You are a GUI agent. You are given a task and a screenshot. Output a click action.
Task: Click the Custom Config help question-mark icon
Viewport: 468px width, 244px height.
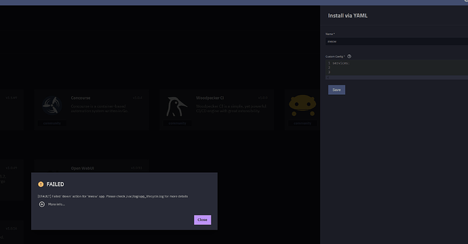coord(349,56)
